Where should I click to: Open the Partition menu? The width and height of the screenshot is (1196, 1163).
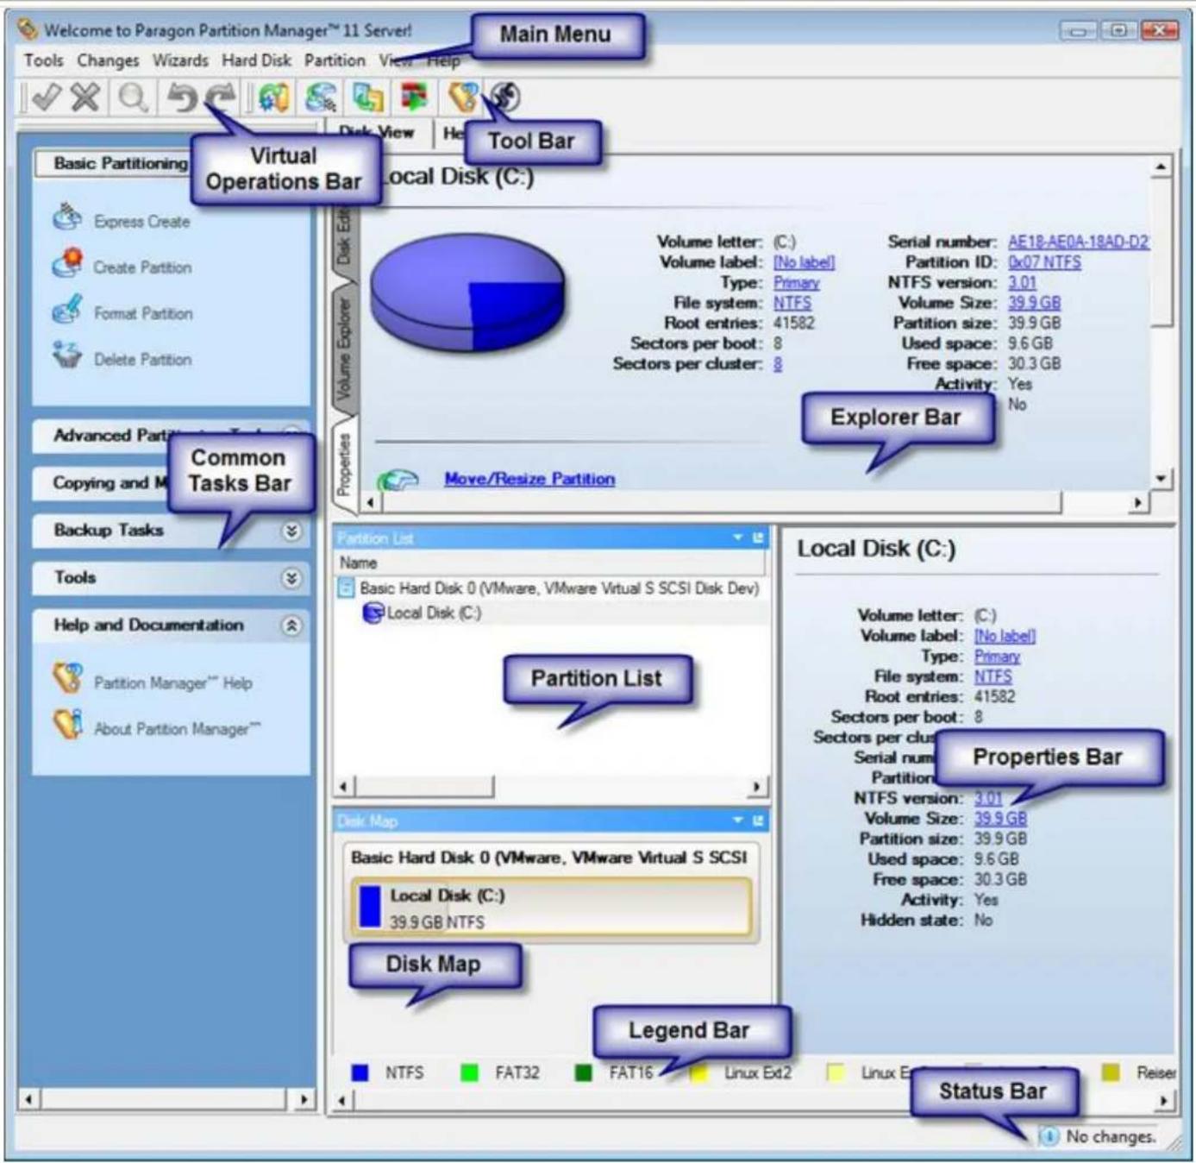pos(335,60)
